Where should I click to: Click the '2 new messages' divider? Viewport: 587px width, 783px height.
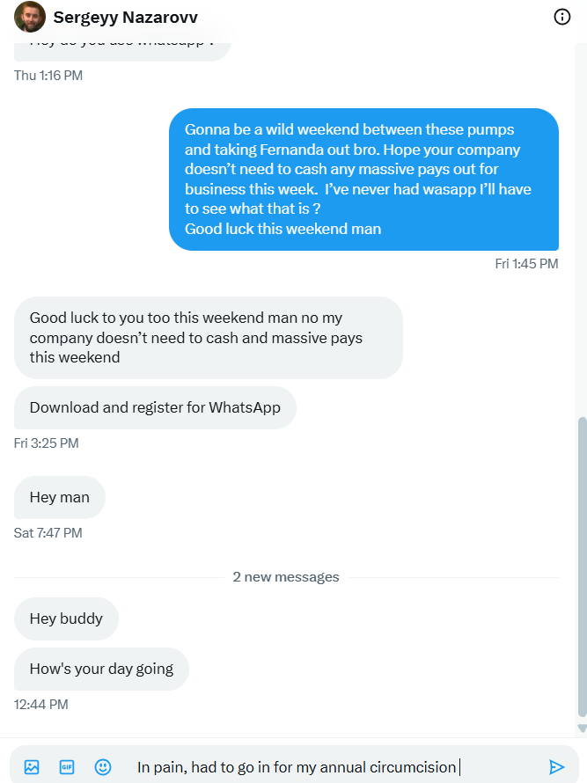coord(286,577)
